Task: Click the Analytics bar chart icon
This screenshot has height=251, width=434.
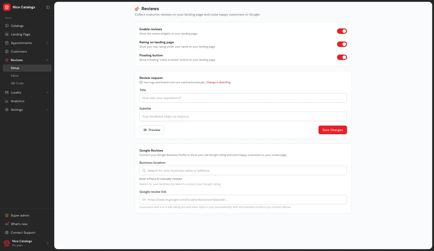Action: tap(7, 101)
